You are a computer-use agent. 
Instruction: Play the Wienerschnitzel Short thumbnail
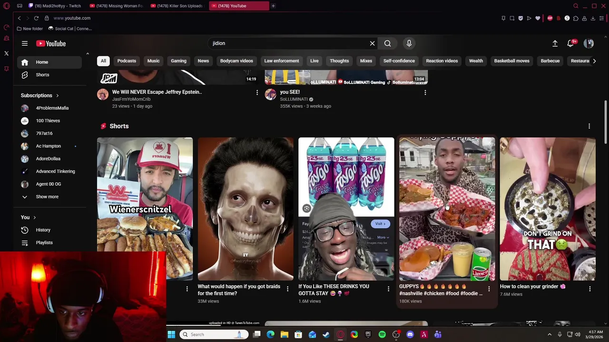(x=145, y=209)
